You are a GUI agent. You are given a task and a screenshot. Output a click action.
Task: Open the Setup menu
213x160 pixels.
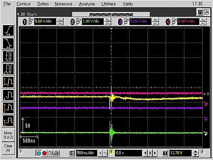[43, 4]
